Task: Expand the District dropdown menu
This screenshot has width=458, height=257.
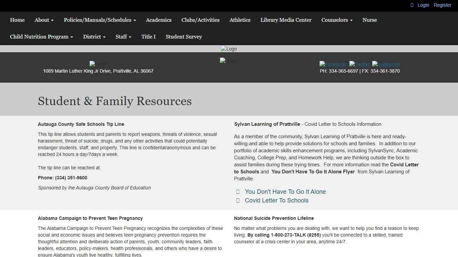Action: coord(94,37)
